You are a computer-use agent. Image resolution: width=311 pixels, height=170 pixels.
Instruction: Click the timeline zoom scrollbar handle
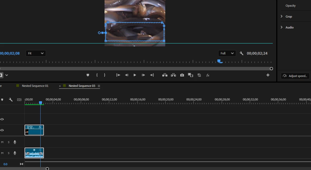tap(47, 169)
